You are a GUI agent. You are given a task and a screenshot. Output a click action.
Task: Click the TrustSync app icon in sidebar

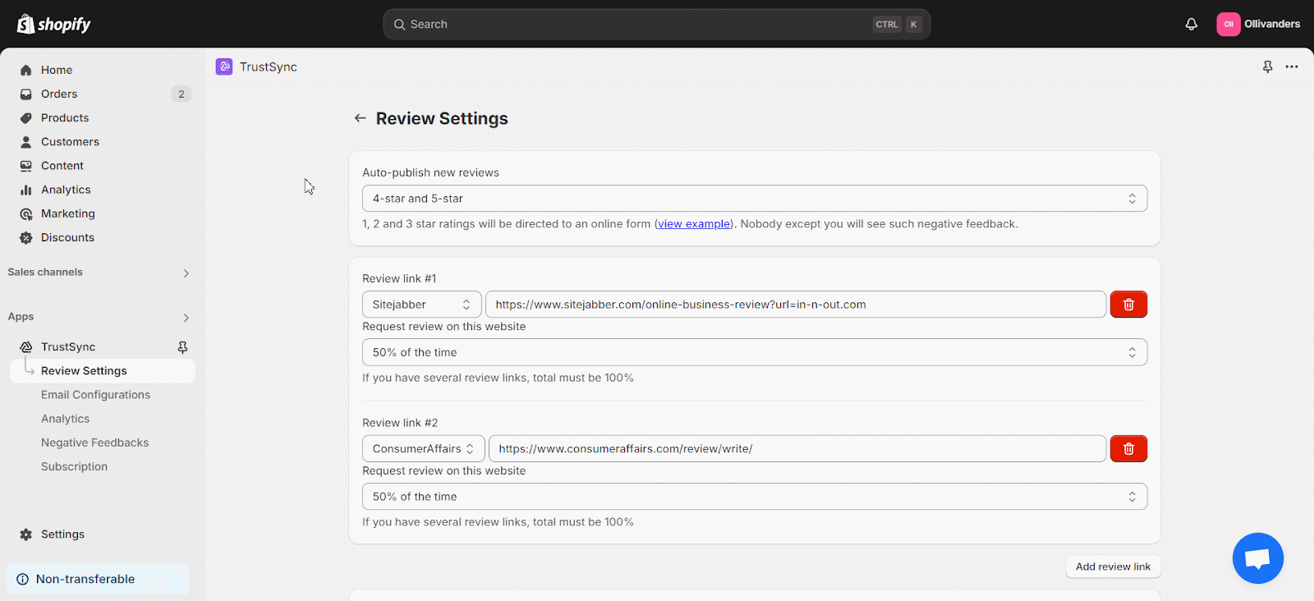26,346
